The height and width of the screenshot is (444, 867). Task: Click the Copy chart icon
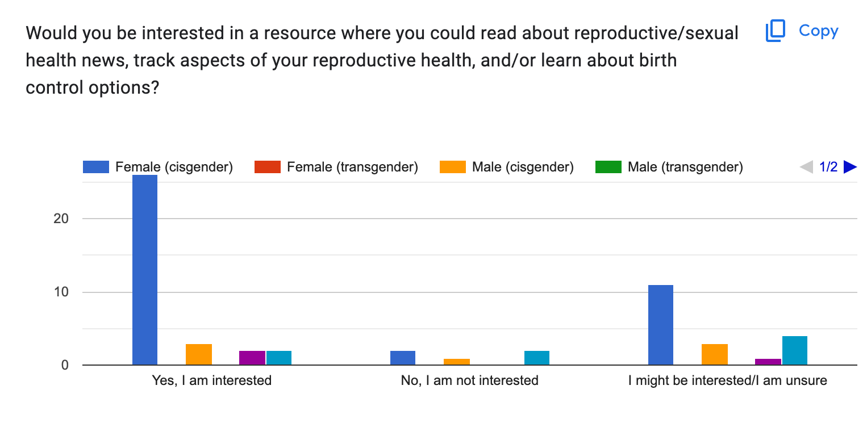click(776, 31)
